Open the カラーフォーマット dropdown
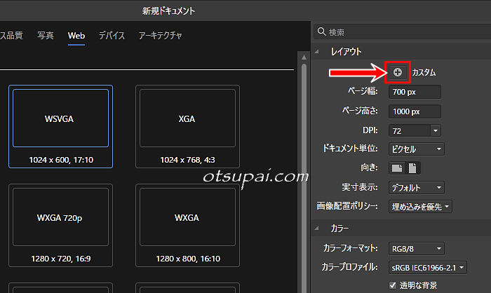 pos(417,248)
